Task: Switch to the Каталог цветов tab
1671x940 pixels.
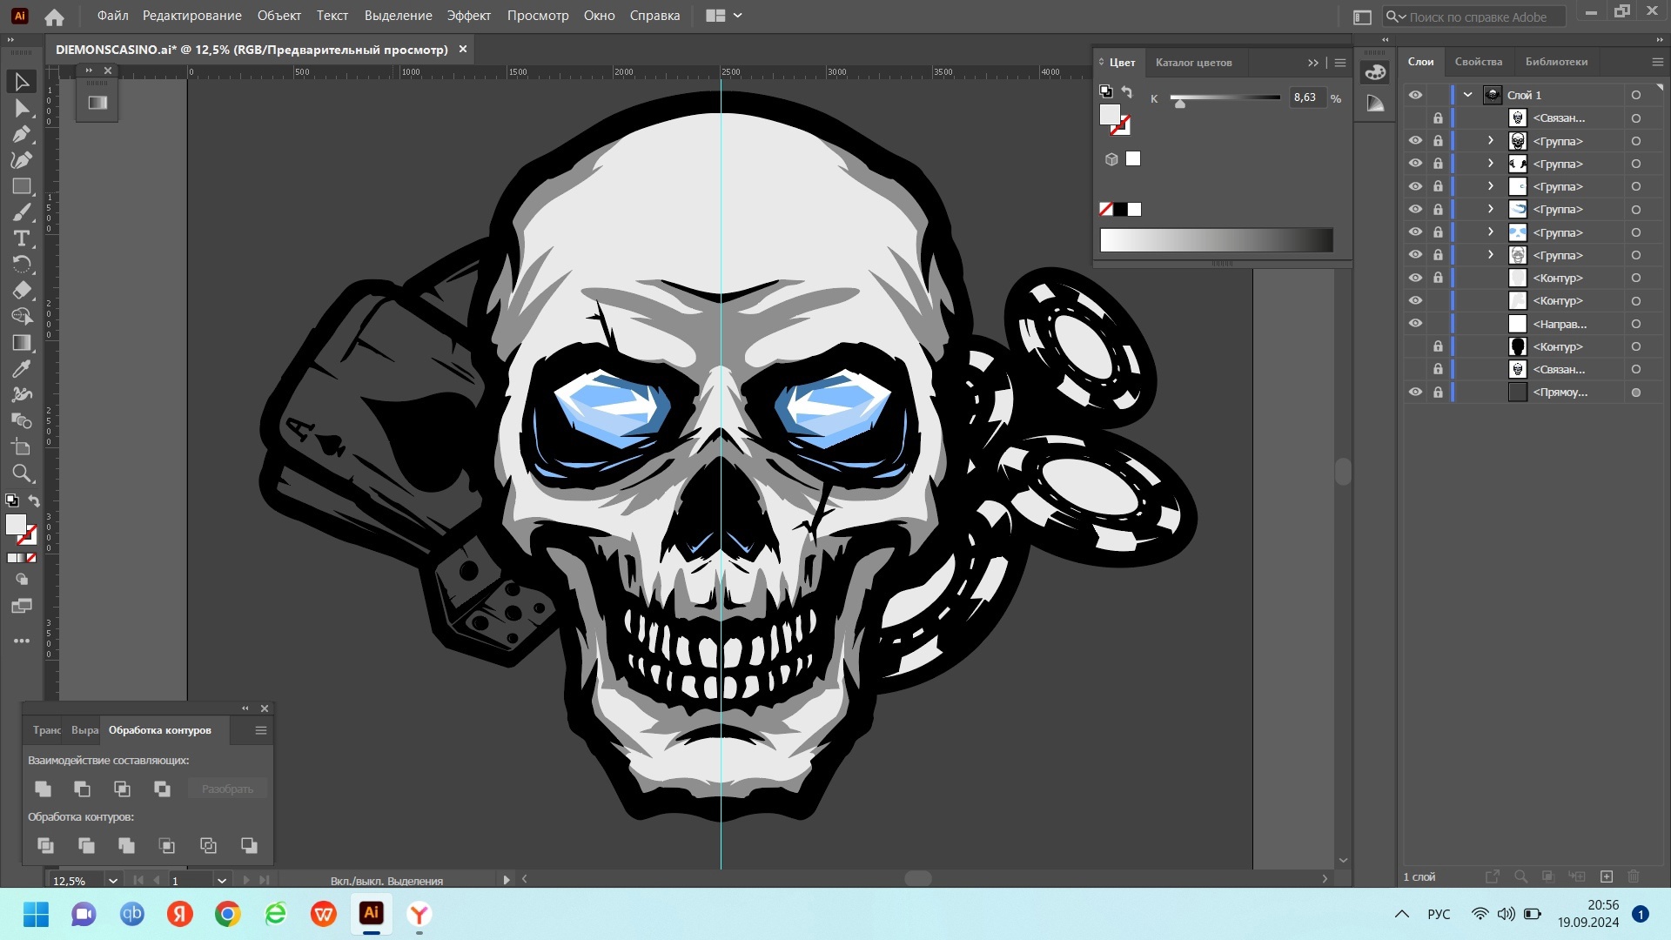Action: click(x=1193, y=63)
